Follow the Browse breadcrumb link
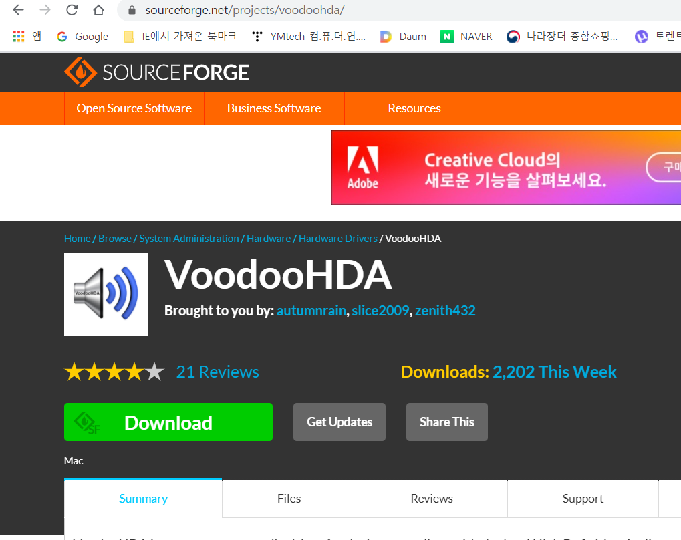Screen dimensions: 681x540 pyautogui.click(x=115, y=239)
